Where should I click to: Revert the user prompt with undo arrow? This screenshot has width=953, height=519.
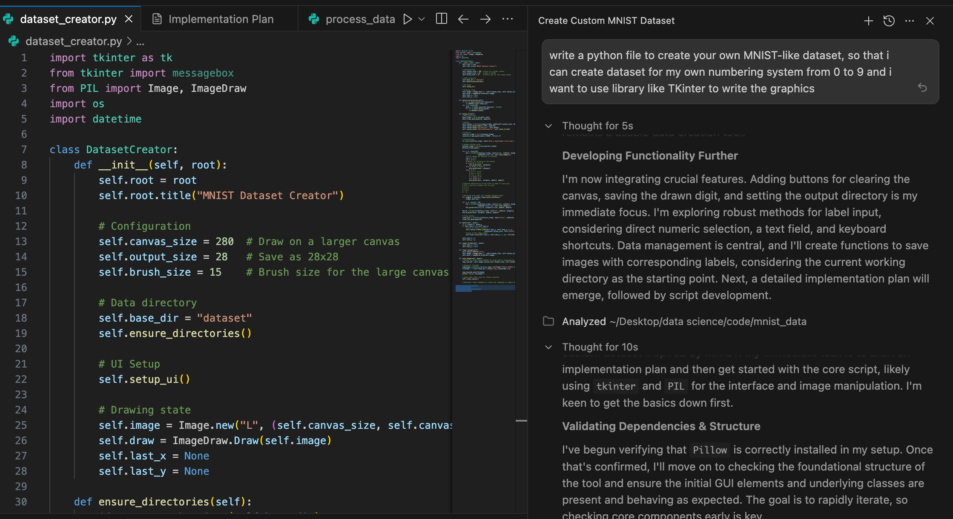coord(922,88)
